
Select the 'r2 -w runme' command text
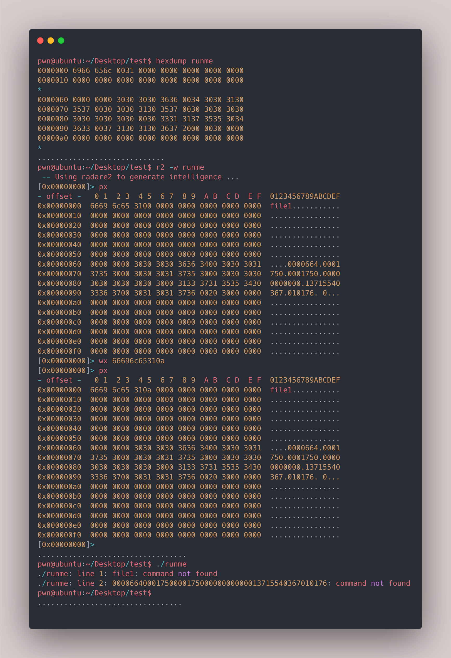tap(180, 167)
